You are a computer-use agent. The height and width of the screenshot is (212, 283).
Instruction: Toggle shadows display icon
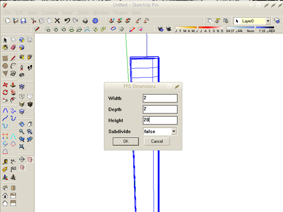(168, 29)
